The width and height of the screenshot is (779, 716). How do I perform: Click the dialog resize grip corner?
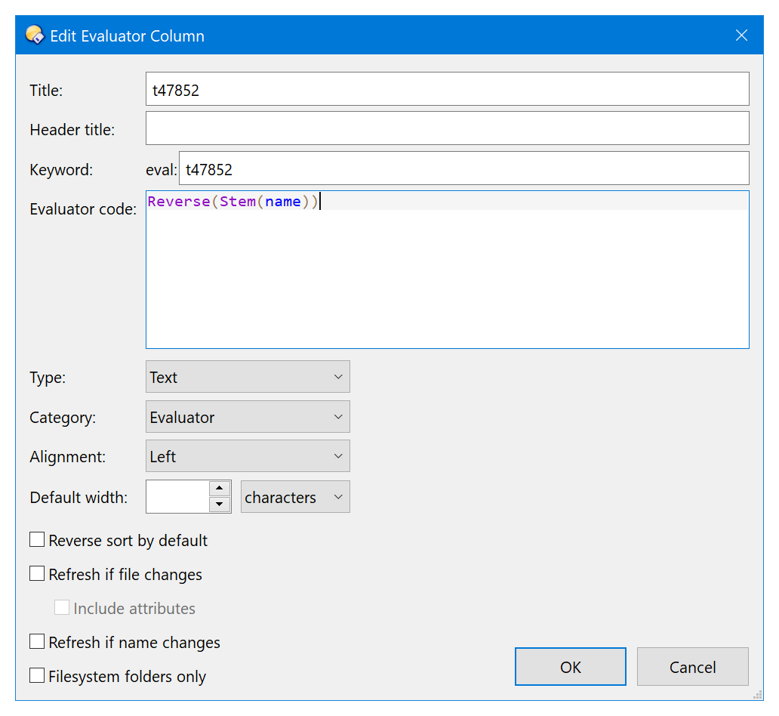coord(757,694)
